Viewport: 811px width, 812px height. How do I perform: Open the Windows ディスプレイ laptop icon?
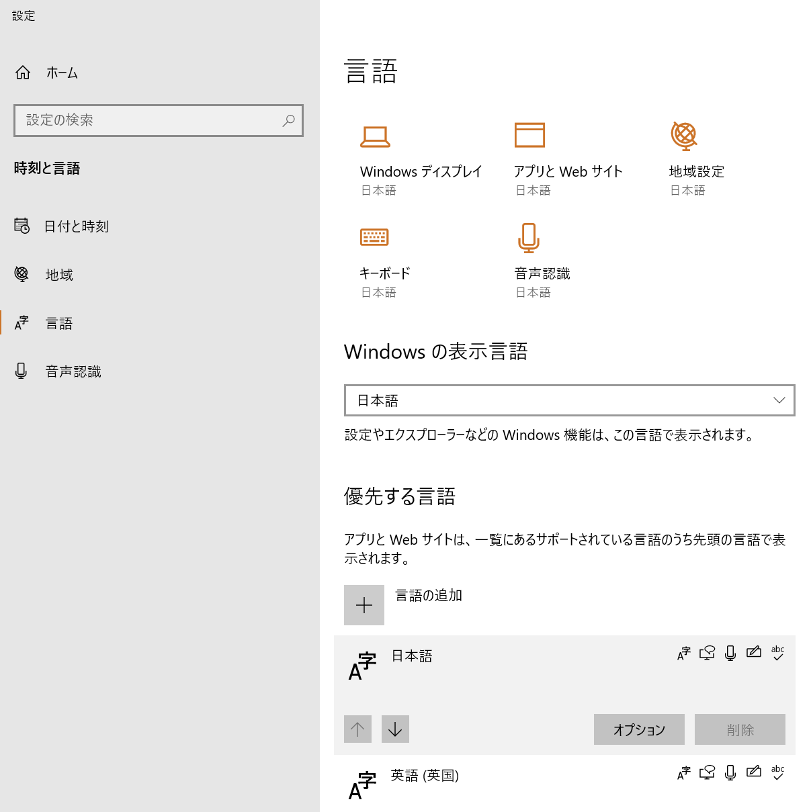(x=375, y=136)
